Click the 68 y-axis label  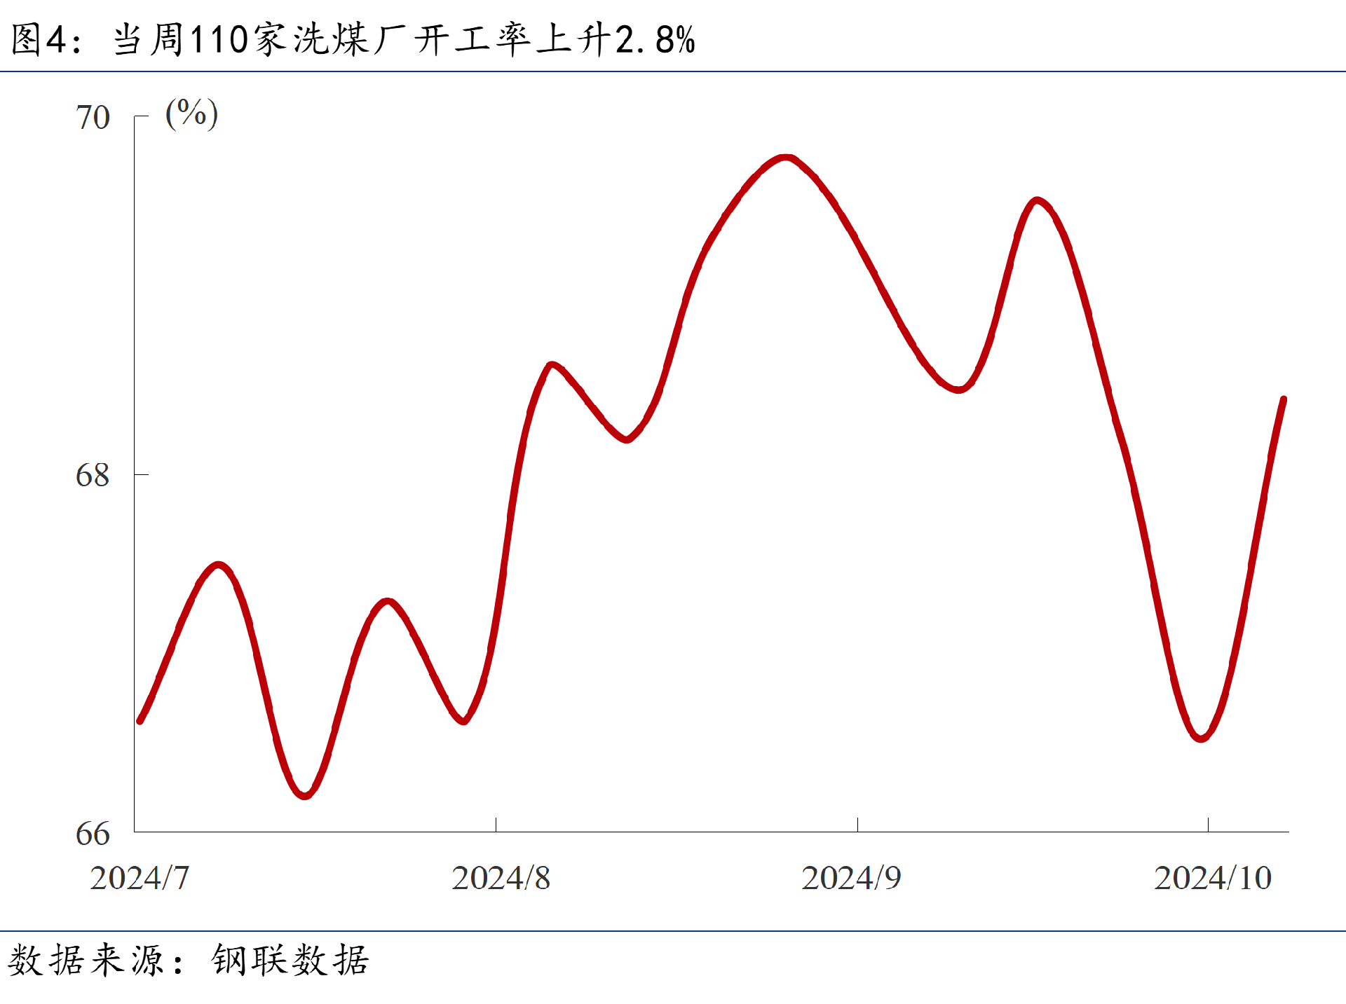pos(93,475)
